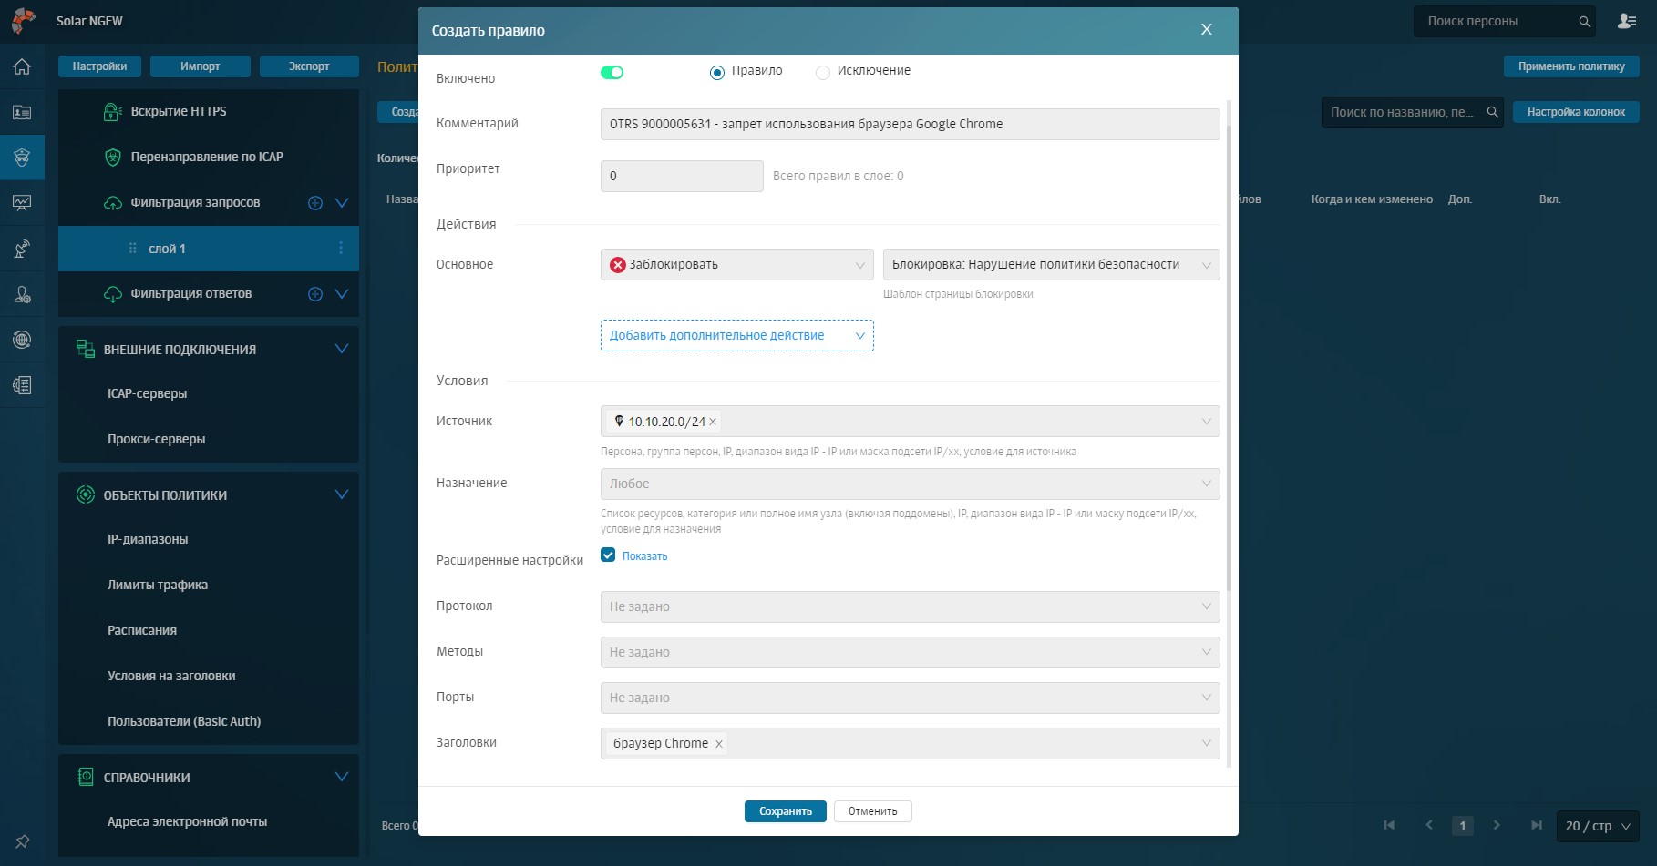Click the pin icon at sidebar bottom
This screenshot has width=1657, height=866.
click(22, 841)
